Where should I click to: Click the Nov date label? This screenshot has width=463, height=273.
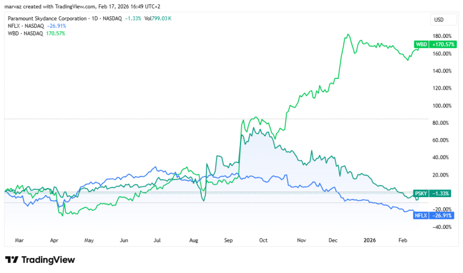click(301, 240)
